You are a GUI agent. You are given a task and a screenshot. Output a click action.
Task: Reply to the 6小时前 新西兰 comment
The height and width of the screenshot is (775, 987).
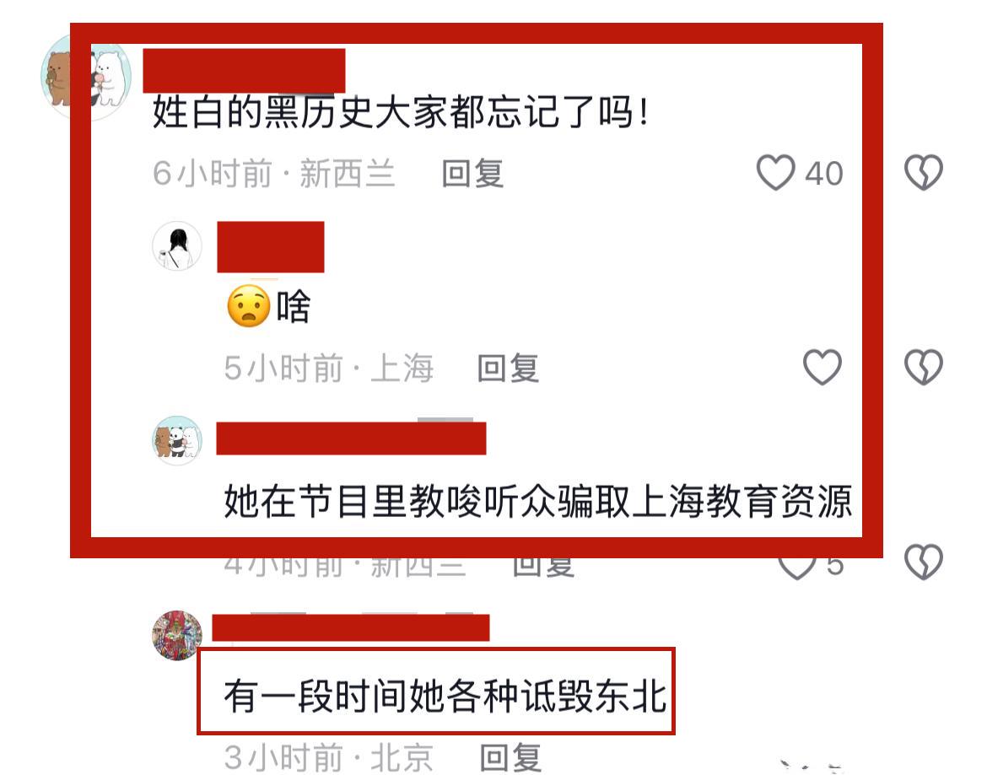point(472,174)
